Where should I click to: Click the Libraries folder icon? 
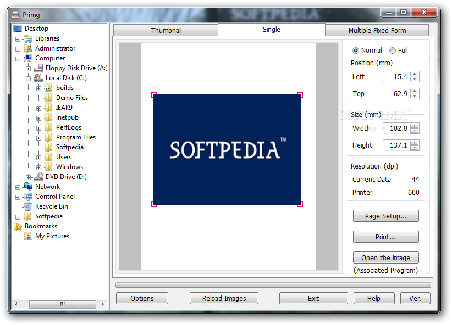pos(28,38)
